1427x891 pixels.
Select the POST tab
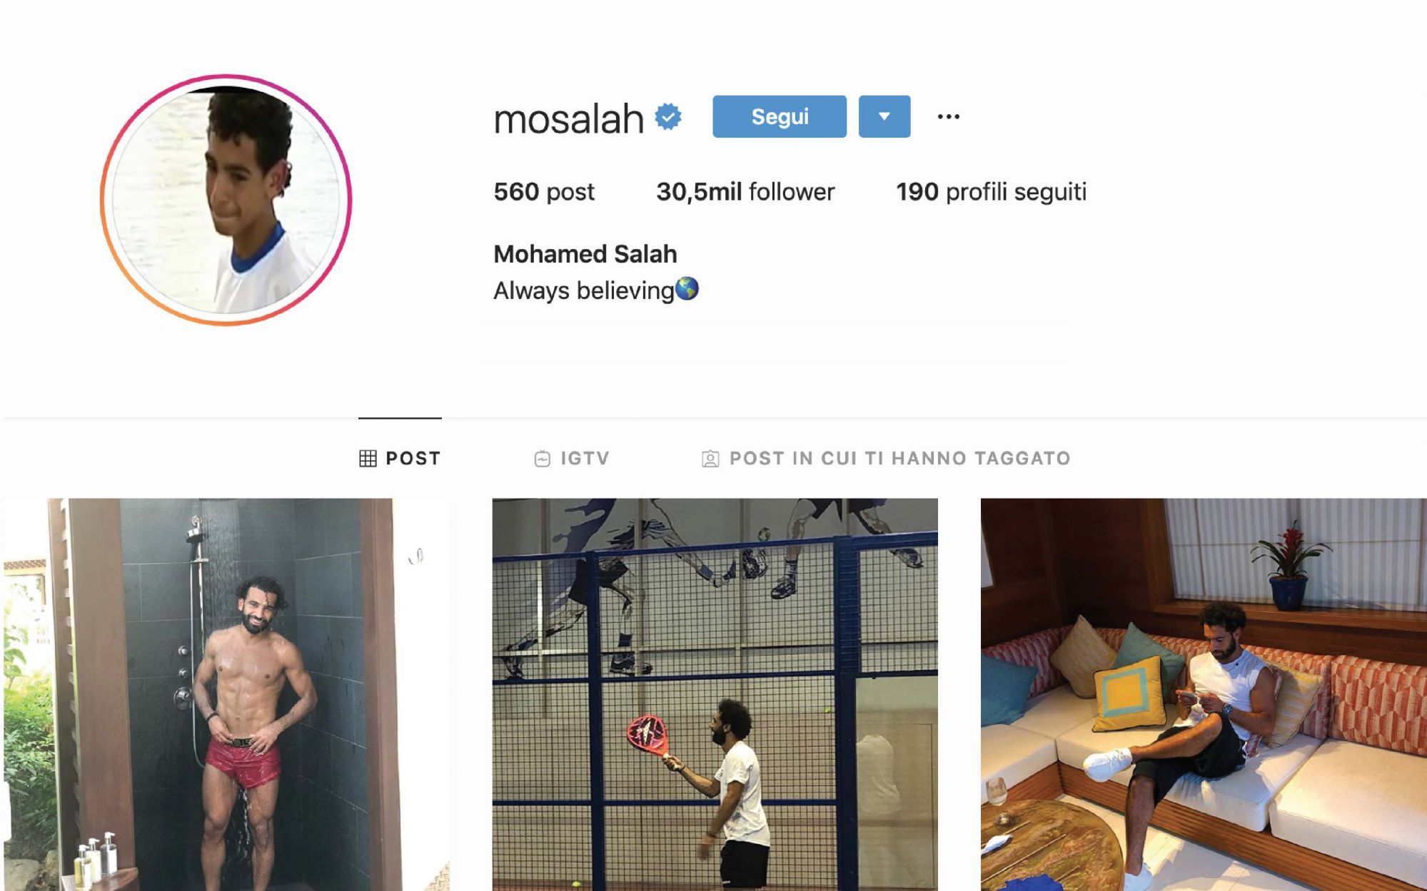point(400,459)
